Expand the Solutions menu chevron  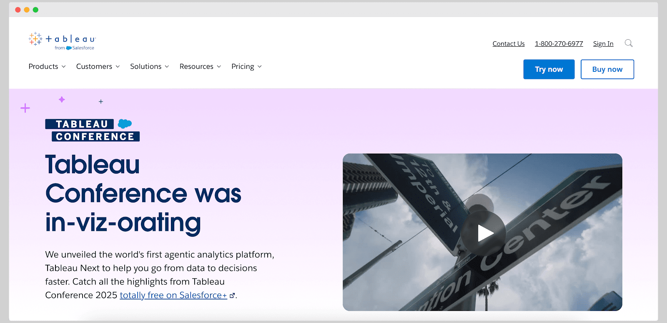(x=167, y=67)
